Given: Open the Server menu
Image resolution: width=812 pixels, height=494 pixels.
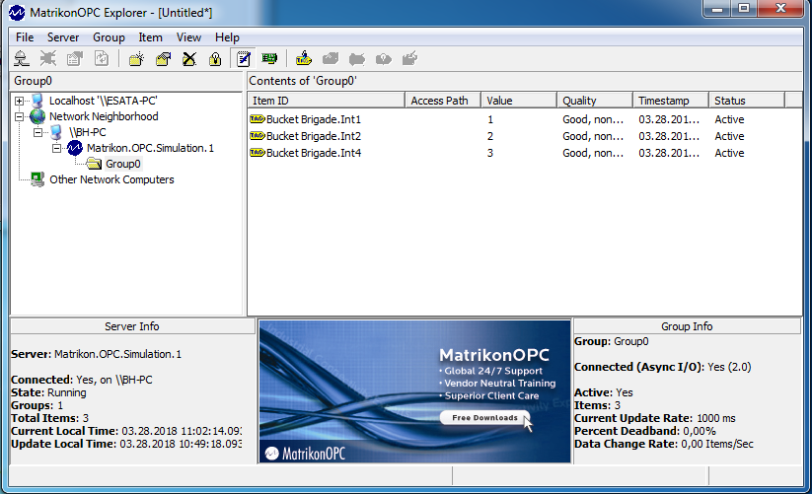Looking at the screenshot, I should point(63,37).
